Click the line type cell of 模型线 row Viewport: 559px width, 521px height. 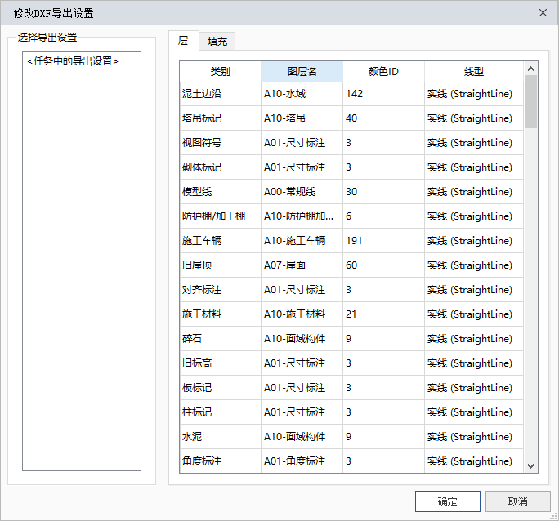coord(474,192)
